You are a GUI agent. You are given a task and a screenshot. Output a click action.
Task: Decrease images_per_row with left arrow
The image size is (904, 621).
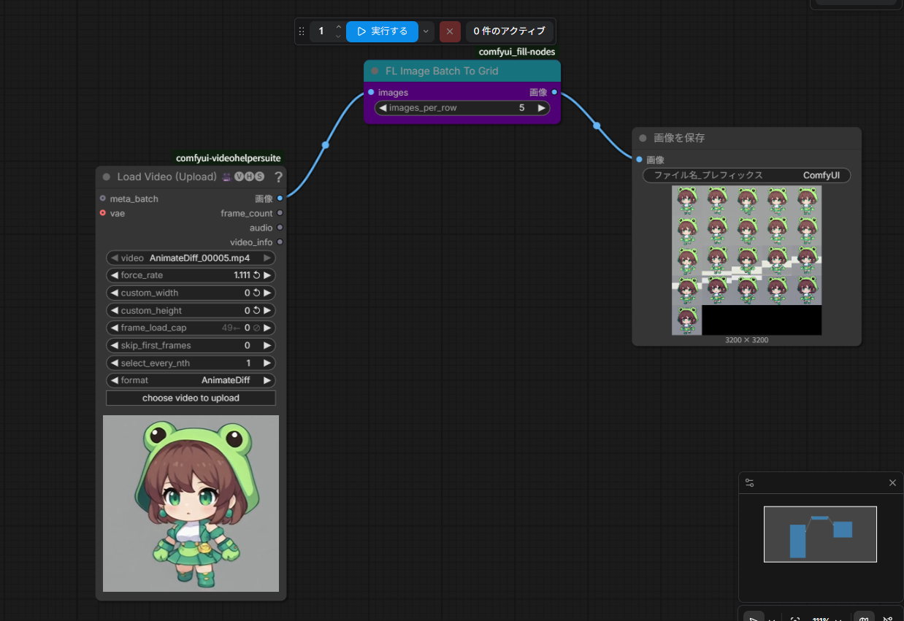click(383, 107)
